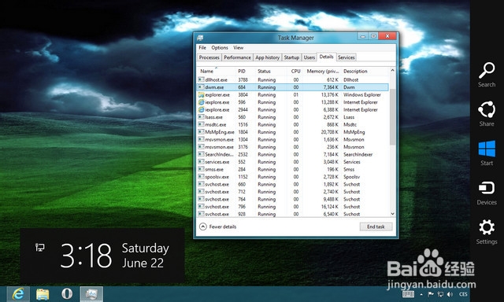Select the msdtc.exe row
Screen dimensions: 504x302
tap(293, 124)
